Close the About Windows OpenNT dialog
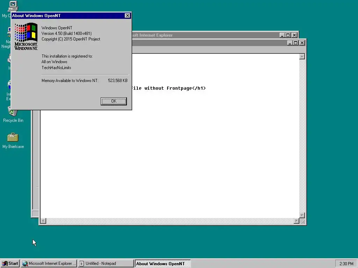This screenshot has width=358, height=268. tap(127, 15)
